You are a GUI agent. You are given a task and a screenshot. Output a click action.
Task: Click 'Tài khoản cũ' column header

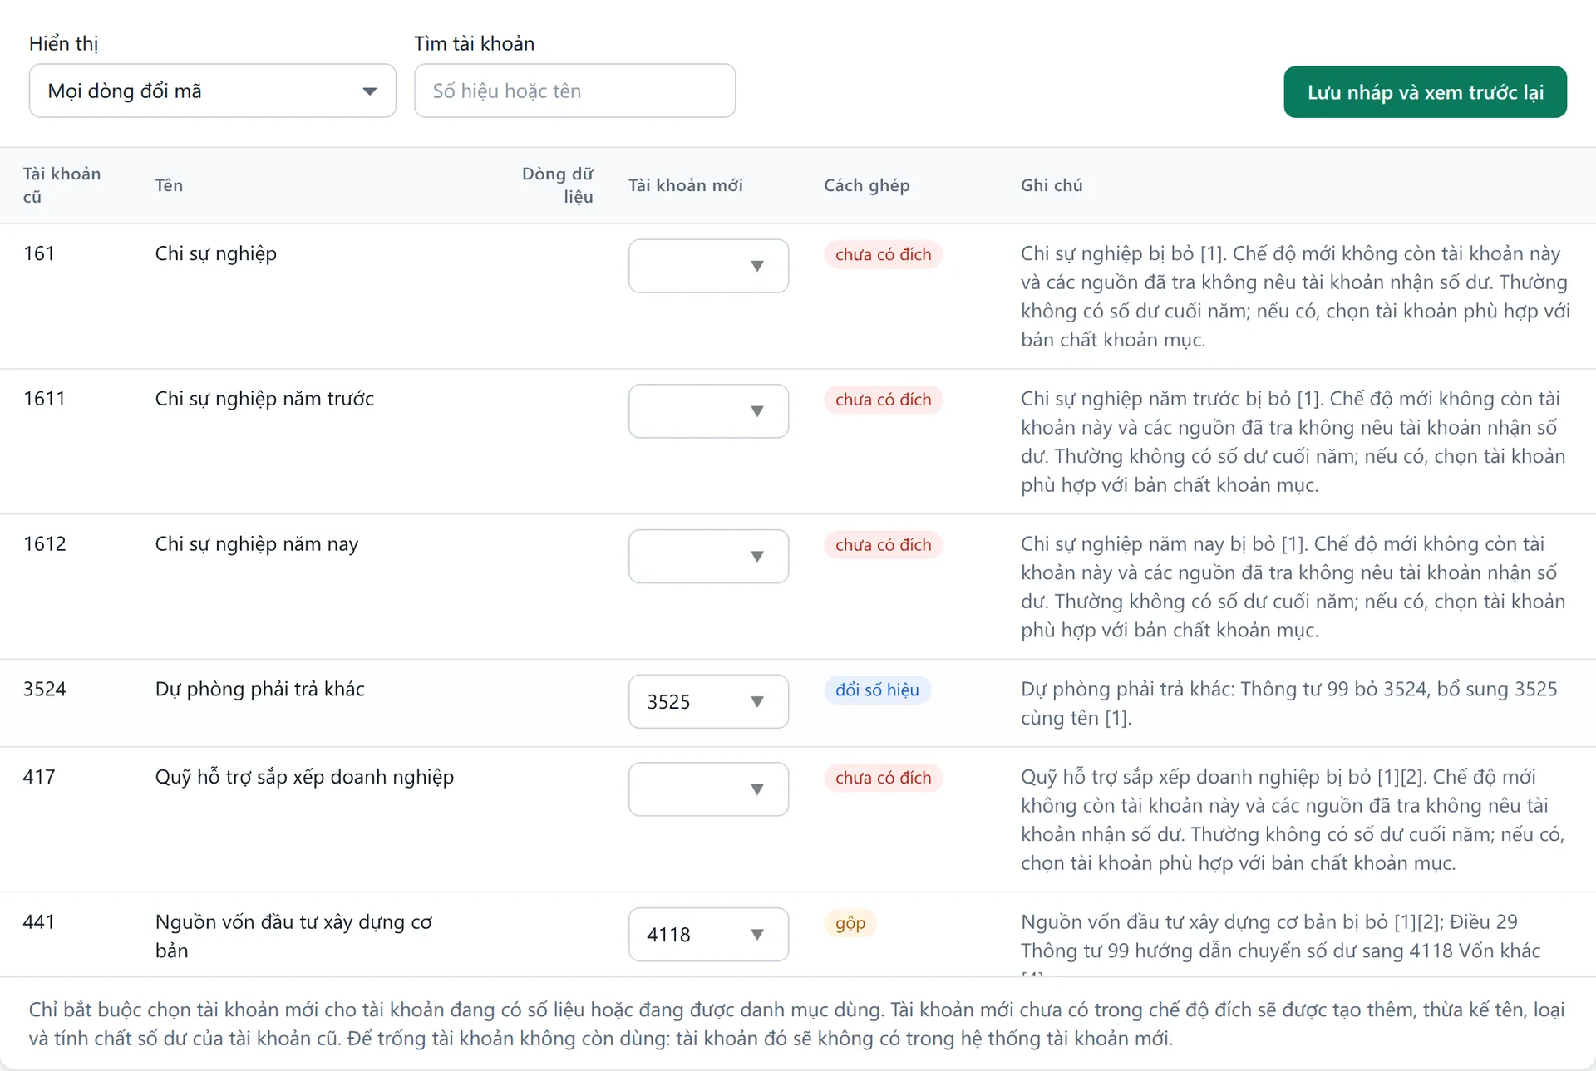(x=62, y=185)
